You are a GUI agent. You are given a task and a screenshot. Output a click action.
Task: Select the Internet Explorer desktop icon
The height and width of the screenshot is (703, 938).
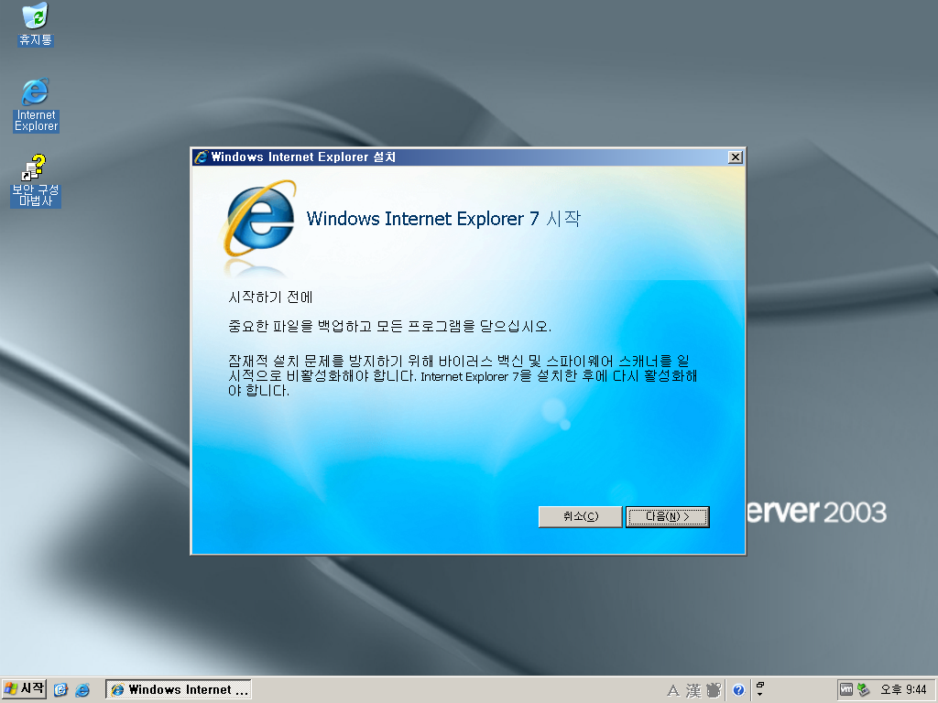(36, 104)
